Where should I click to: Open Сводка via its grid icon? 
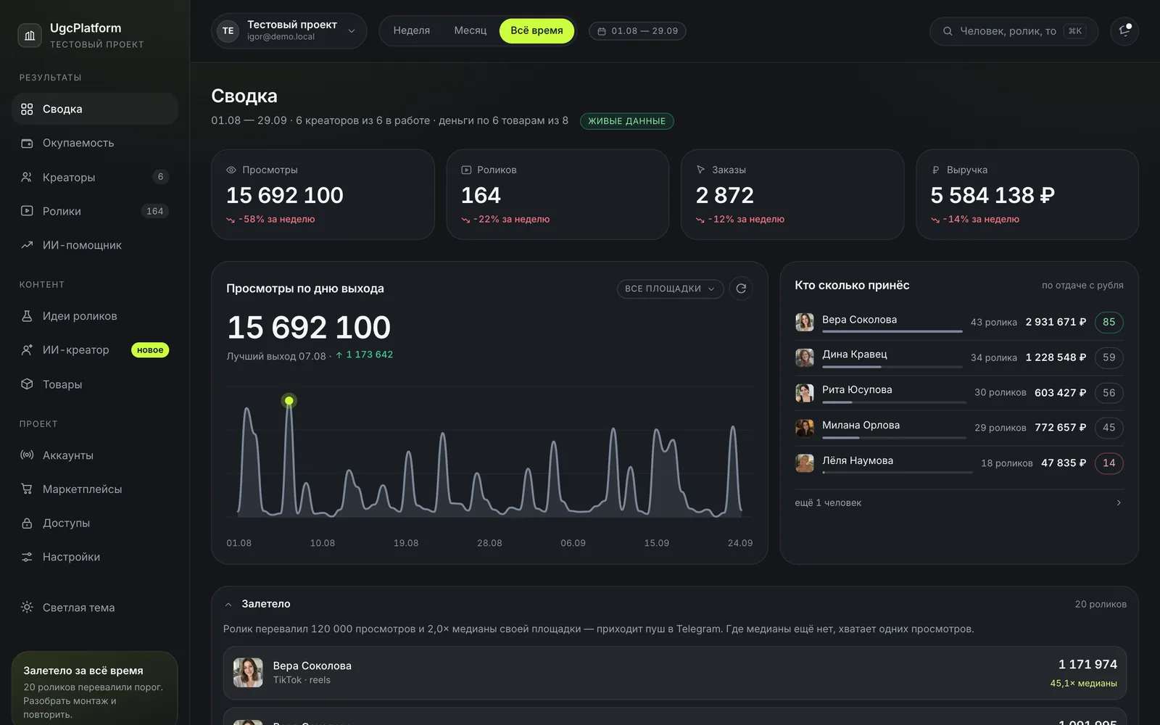pos(27,109)
